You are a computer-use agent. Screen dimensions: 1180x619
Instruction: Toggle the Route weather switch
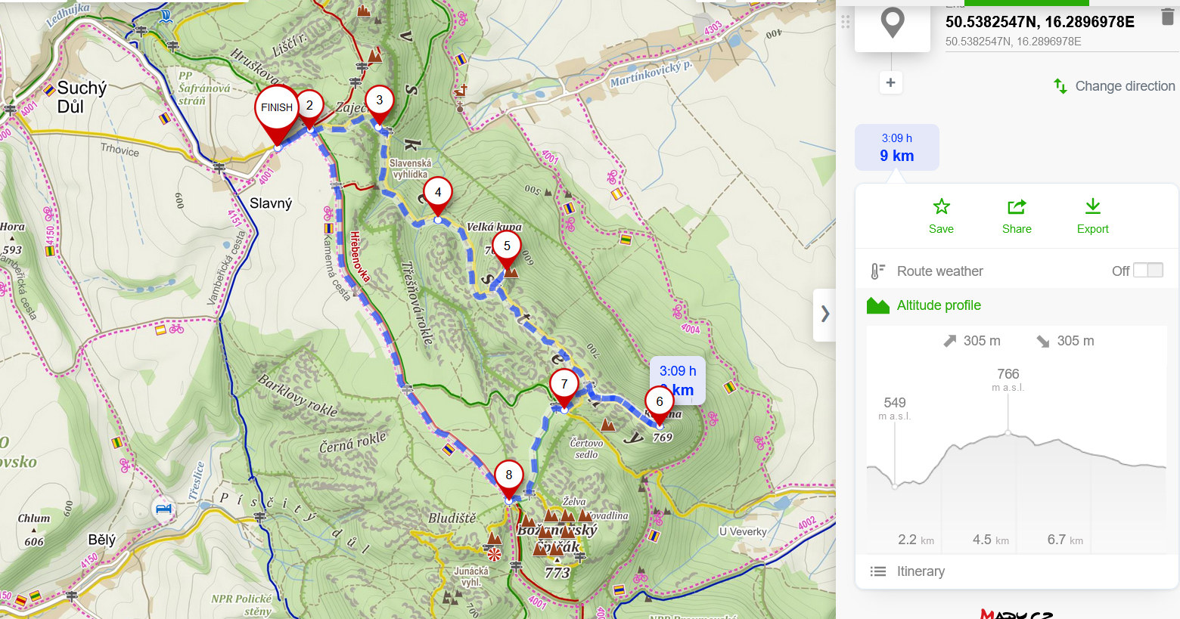pos(1147,271)
